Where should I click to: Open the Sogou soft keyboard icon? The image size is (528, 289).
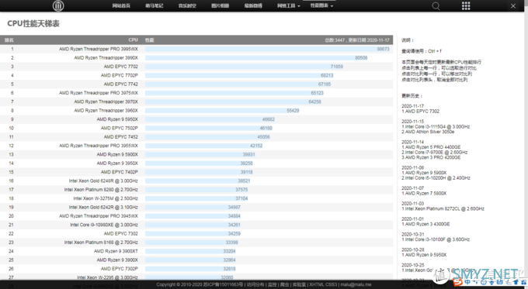coord(500,282)
